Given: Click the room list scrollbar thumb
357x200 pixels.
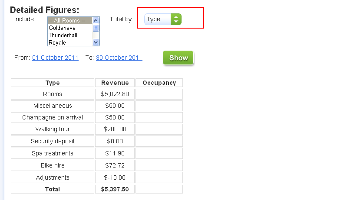Looking at the screenshot, I should pyautogui.click(x=96, y=28).
